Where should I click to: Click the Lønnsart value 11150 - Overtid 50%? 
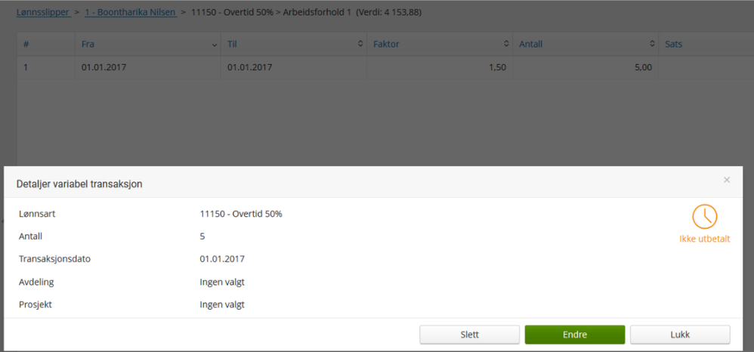coord(241,214)
